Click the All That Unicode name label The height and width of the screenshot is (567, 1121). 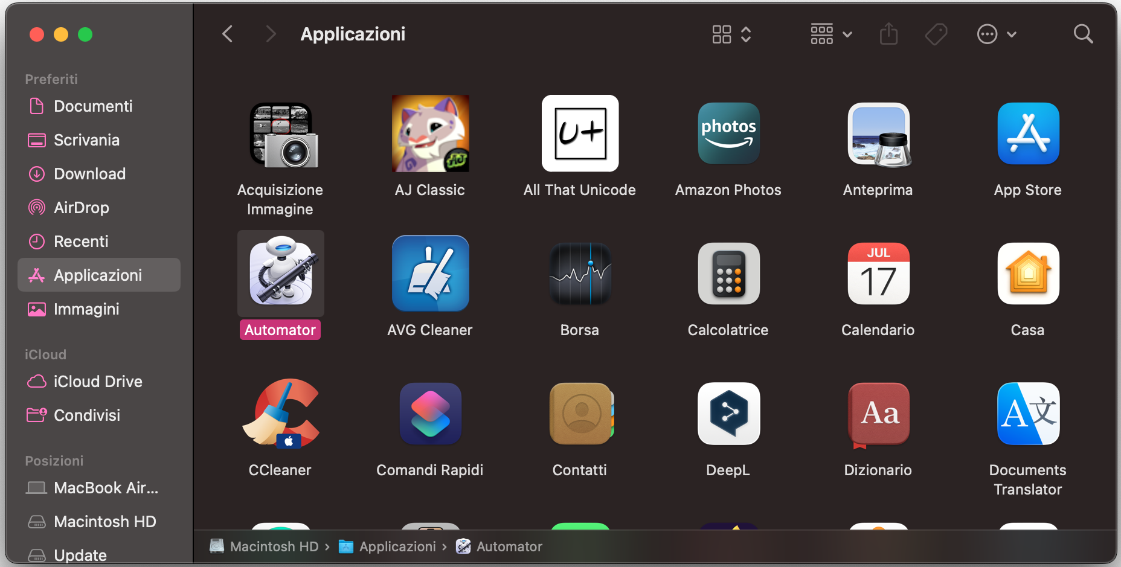[580, 190]
